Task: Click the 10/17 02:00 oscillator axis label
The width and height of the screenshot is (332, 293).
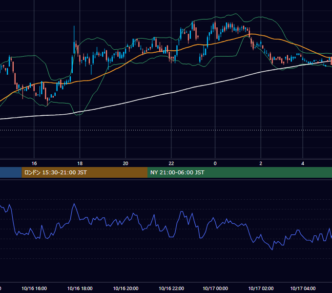Action: pyautogui.click(x=261, y=288)
